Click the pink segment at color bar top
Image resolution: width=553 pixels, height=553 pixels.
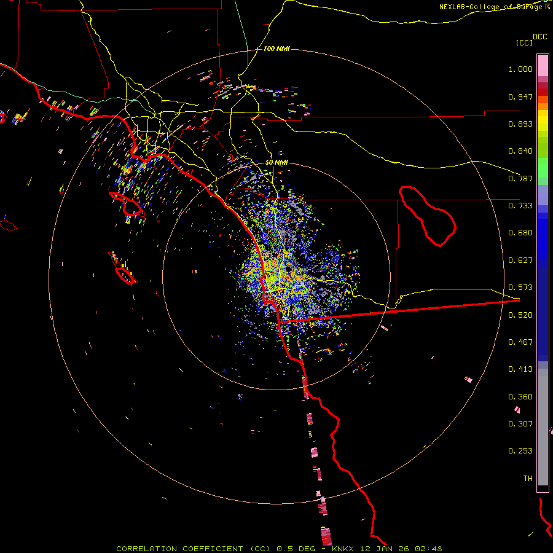(x=543, y=65)
